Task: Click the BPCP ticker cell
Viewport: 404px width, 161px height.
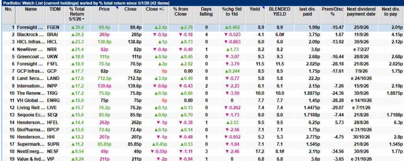Action: [x=54, y=129]
